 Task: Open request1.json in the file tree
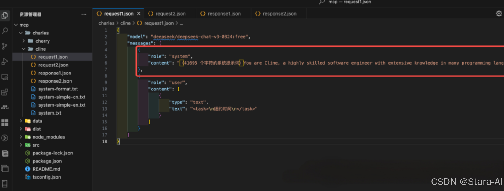coord(52,57)
